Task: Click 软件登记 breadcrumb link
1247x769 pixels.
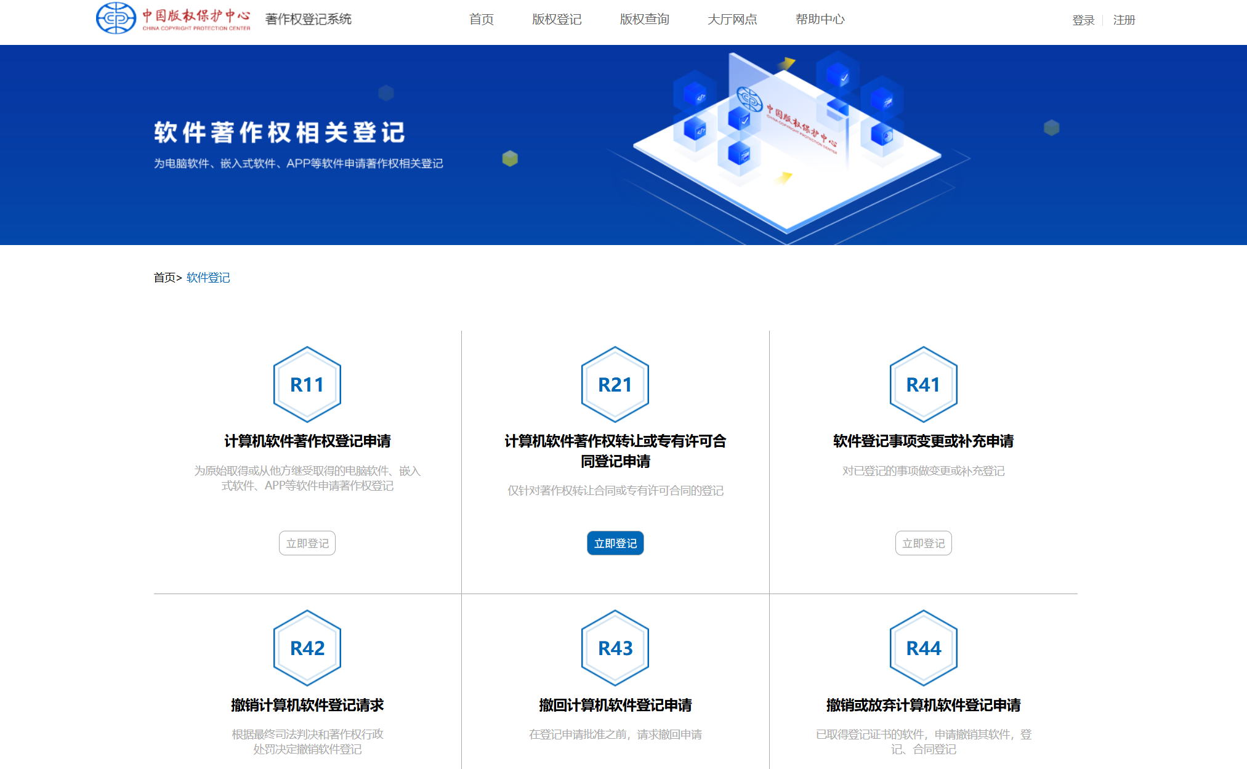Action: (208, 278)
